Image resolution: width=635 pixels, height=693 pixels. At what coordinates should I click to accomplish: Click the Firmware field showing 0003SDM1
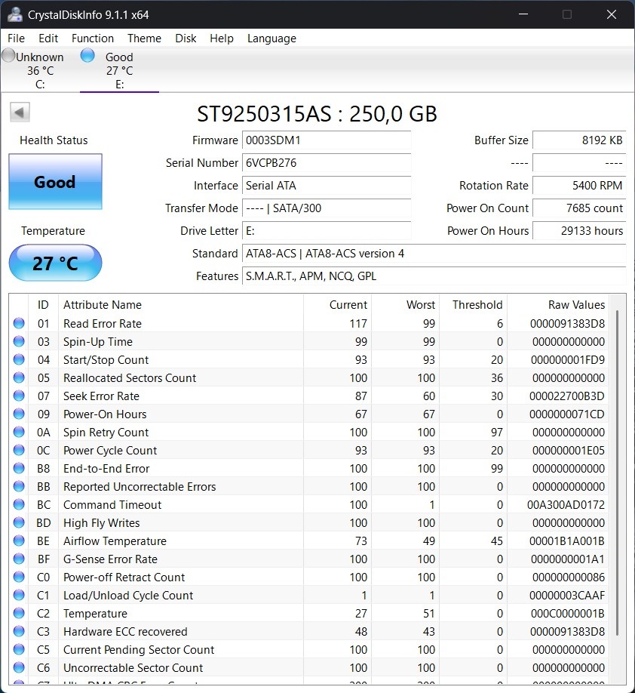coord(326,140)
